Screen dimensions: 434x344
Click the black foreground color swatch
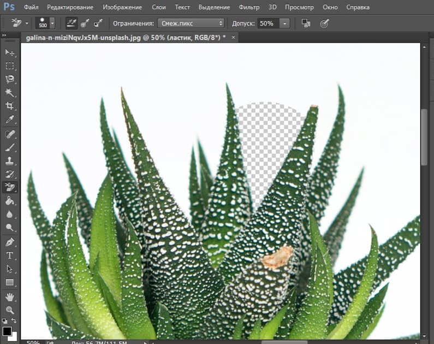(7, 331)
